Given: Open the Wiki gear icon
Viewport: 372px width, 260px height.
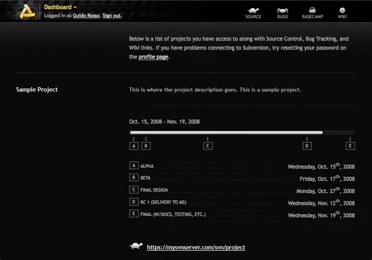Looking at the screenshot, I should [x=342, y=10].
